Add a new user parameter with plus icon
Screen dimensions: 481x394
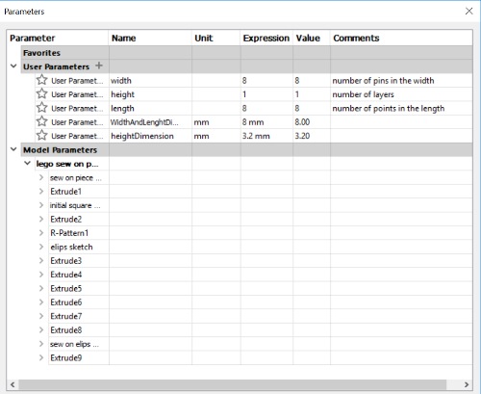pyautogui.click(x=99, y=66)
